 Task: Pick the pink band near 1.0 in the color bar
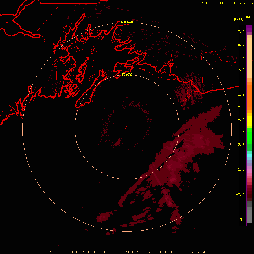pos(249,171)
